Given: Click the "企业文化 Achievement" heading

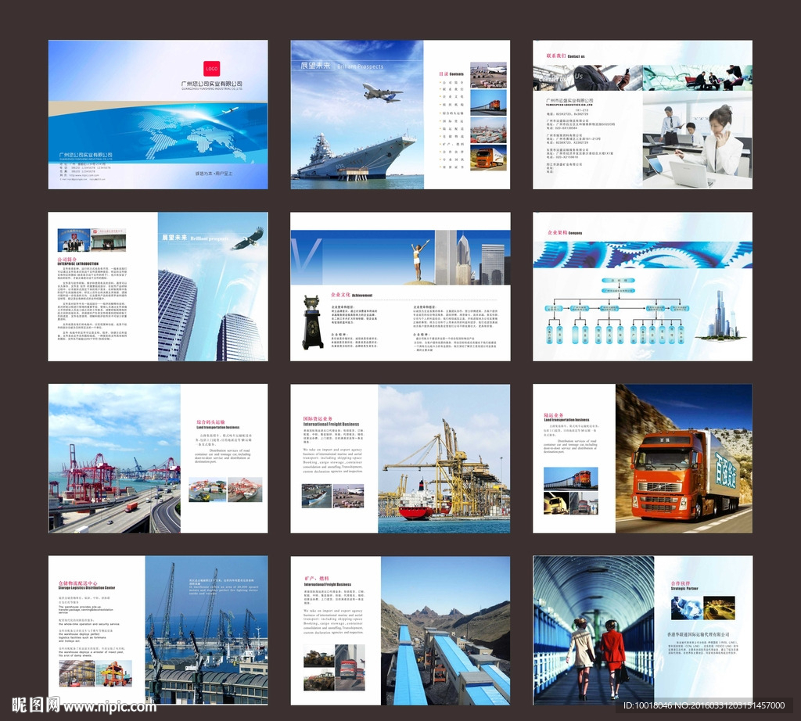Looking at the screenshot, I should click(x=351, y=295).
